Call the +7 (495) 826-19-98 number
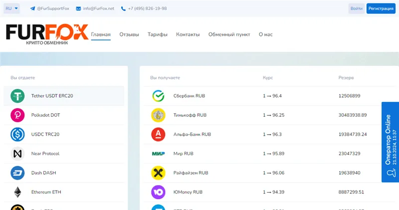 147,8
